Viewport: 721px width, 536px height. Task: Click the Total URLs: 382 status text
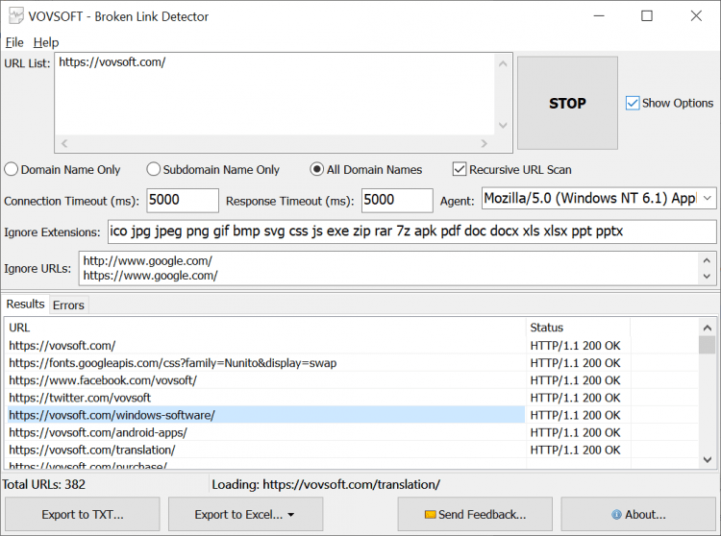(43, 484)
